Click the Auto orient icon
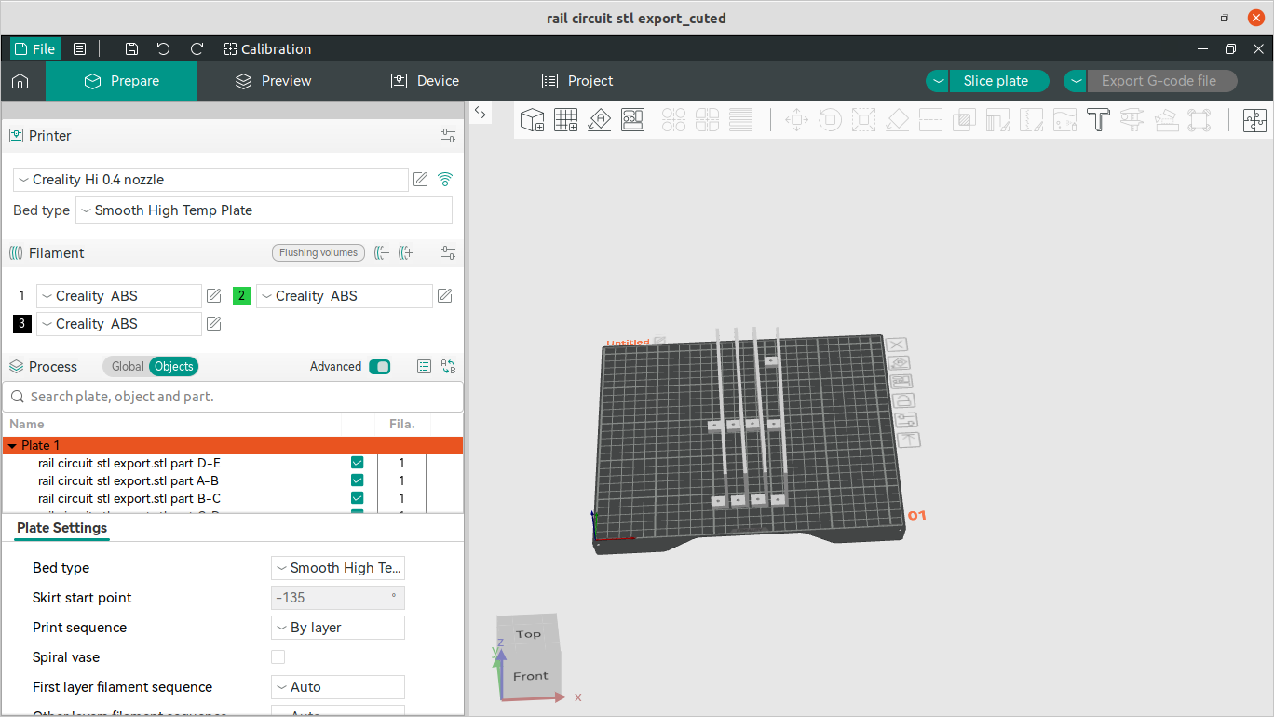 point(599,119)
